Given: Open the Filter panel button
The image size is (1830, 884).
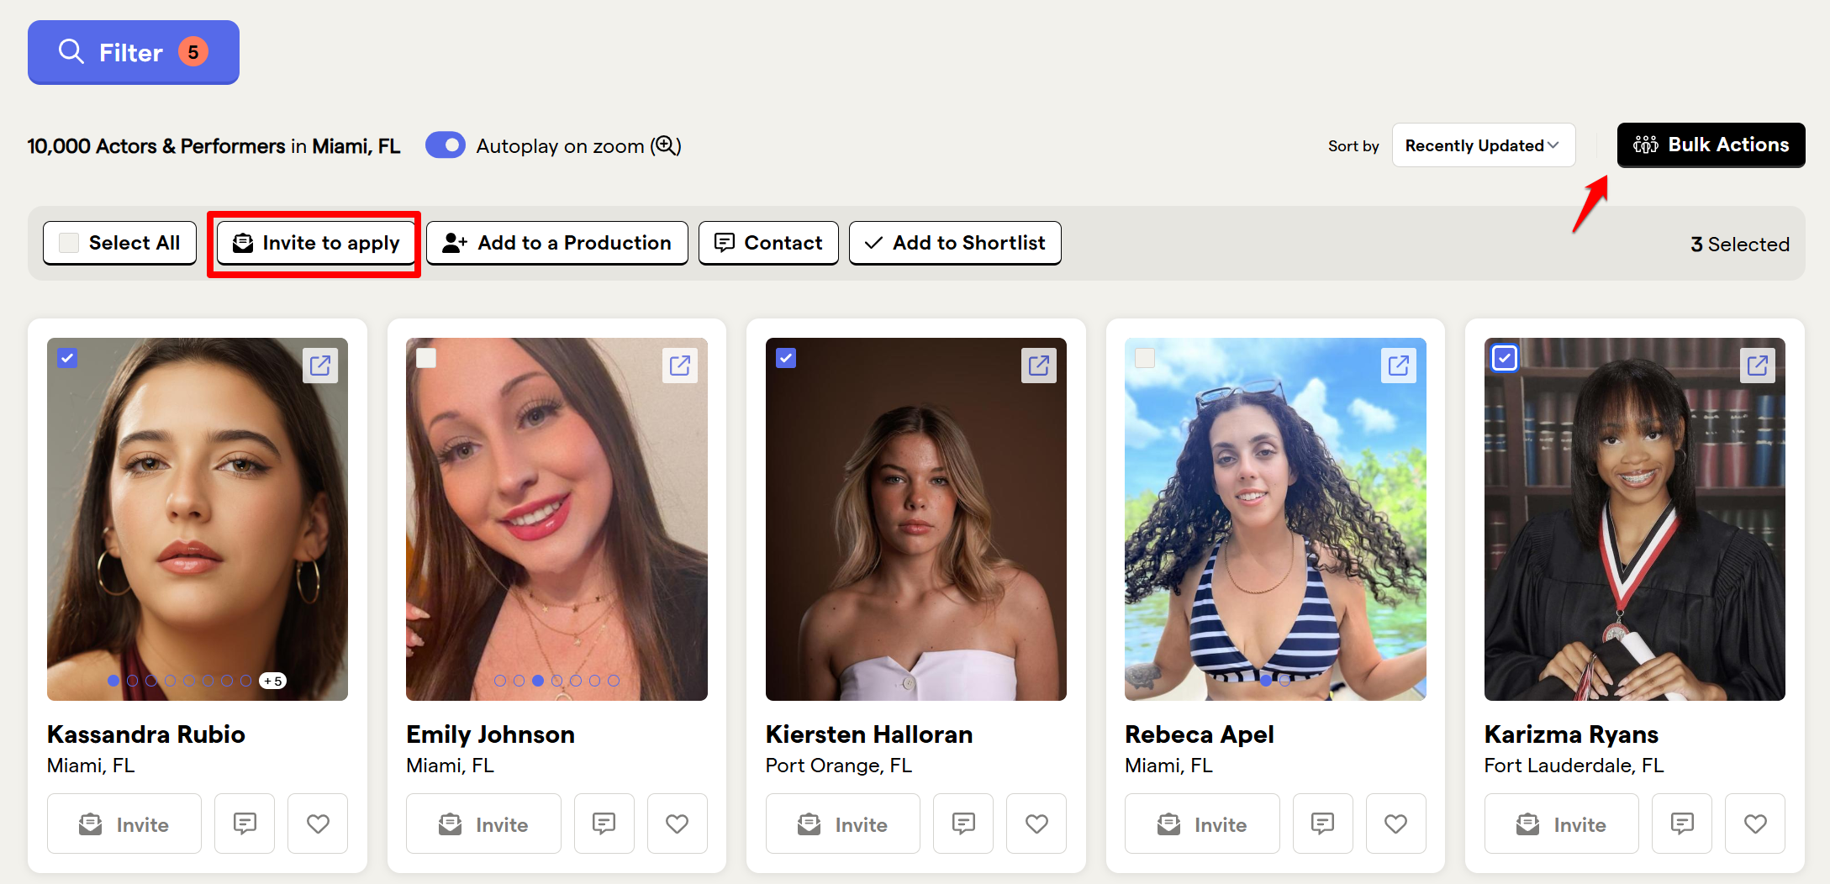Looking at the screenshot, I should point(133,52).
